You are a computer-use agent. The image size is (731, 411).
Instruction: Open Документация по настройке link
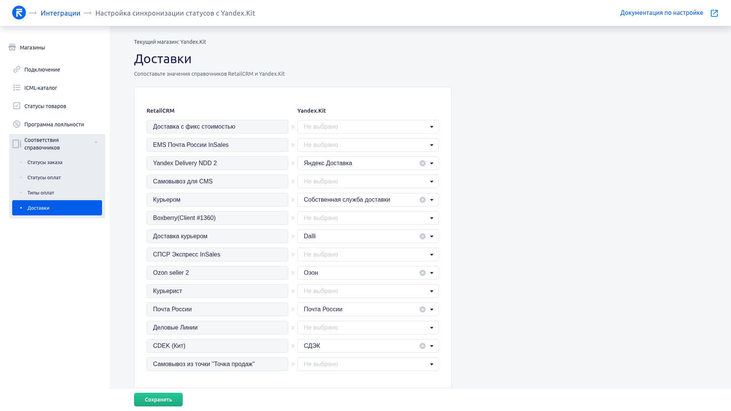tap(662, 13)
